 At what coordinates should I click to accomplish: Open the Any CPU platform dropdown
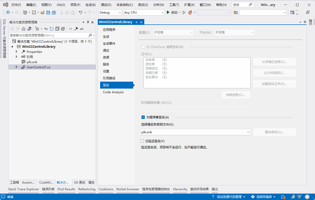tap(144, 12)
